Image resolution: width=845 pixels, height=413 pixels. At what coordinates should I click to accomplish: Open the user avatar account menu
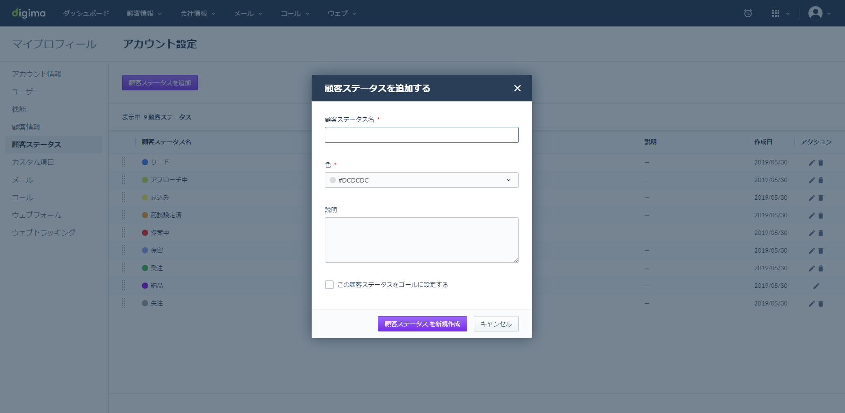(x=819, y=13)
